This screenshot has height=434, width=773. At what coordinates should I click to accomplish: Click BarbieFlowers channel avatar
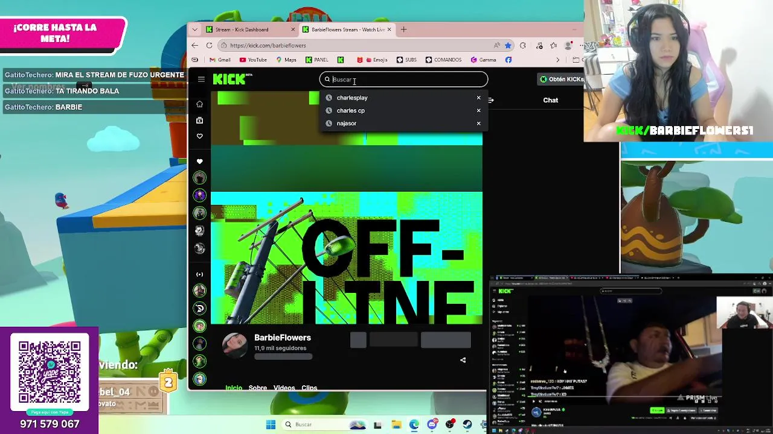click(x=234, y=344)
